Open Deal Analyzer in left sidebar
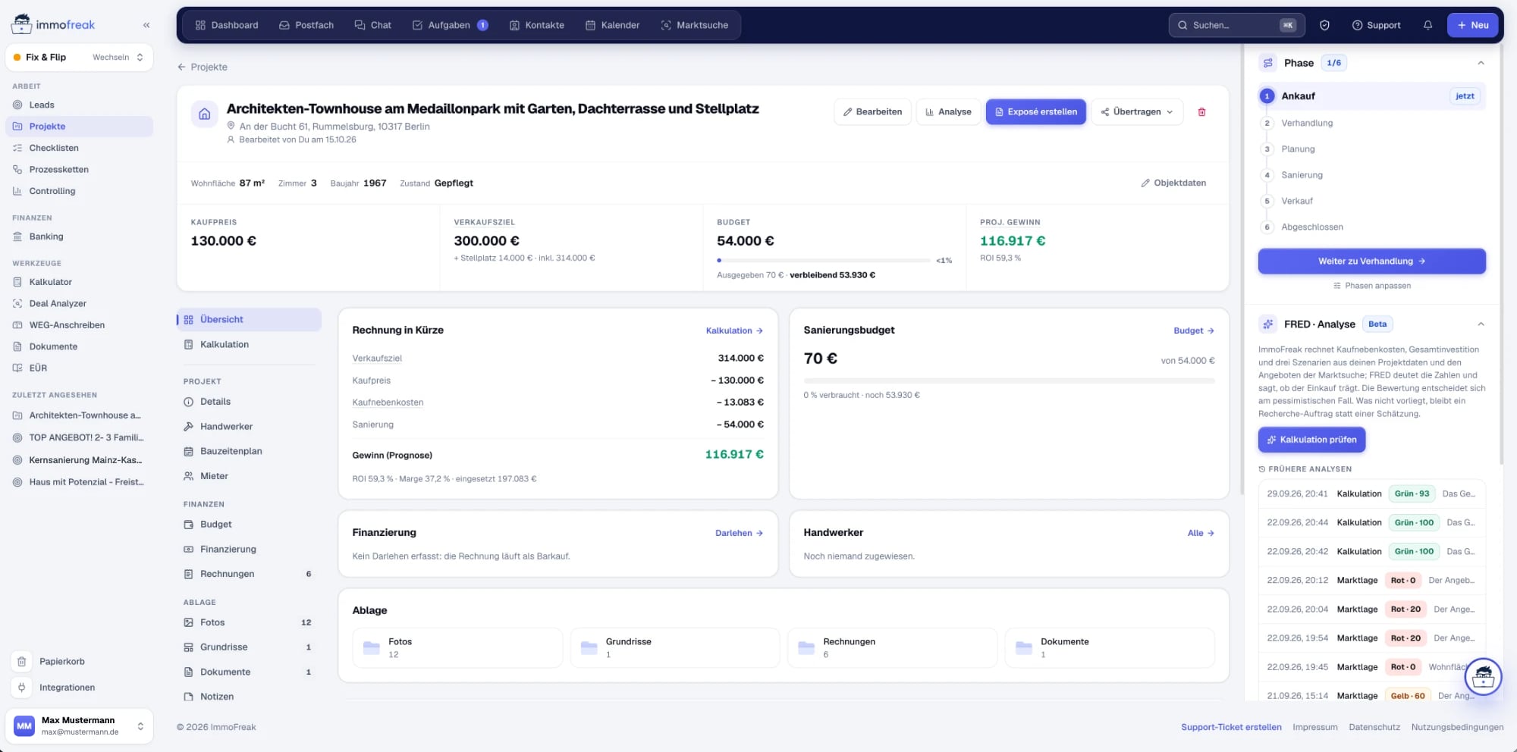 pos(79,303)
